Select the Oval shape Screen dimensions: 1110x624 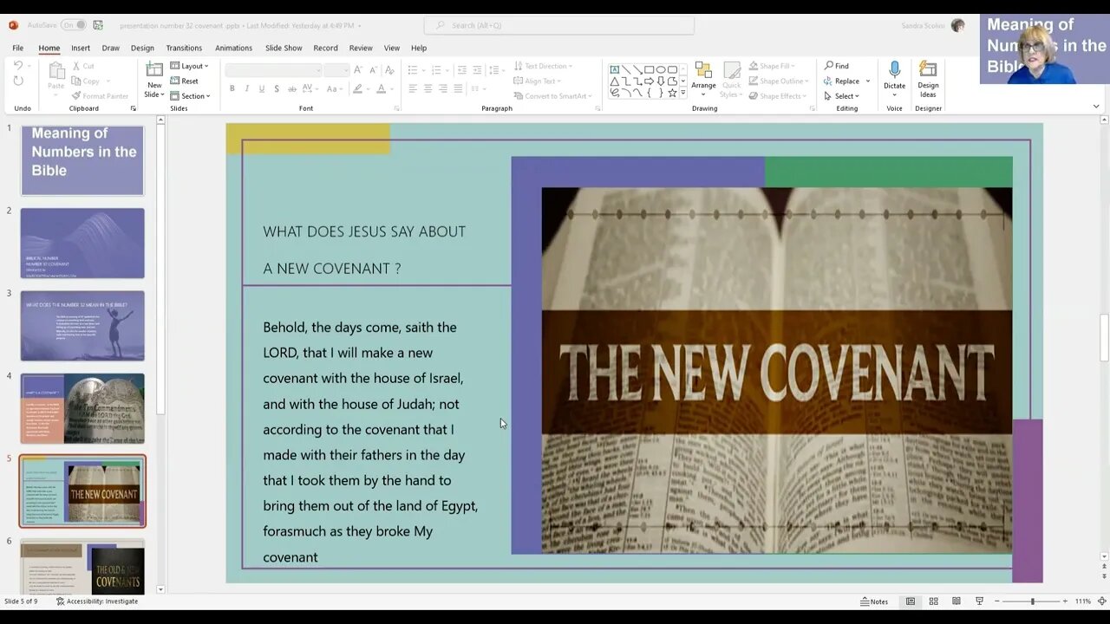[660, 69]
